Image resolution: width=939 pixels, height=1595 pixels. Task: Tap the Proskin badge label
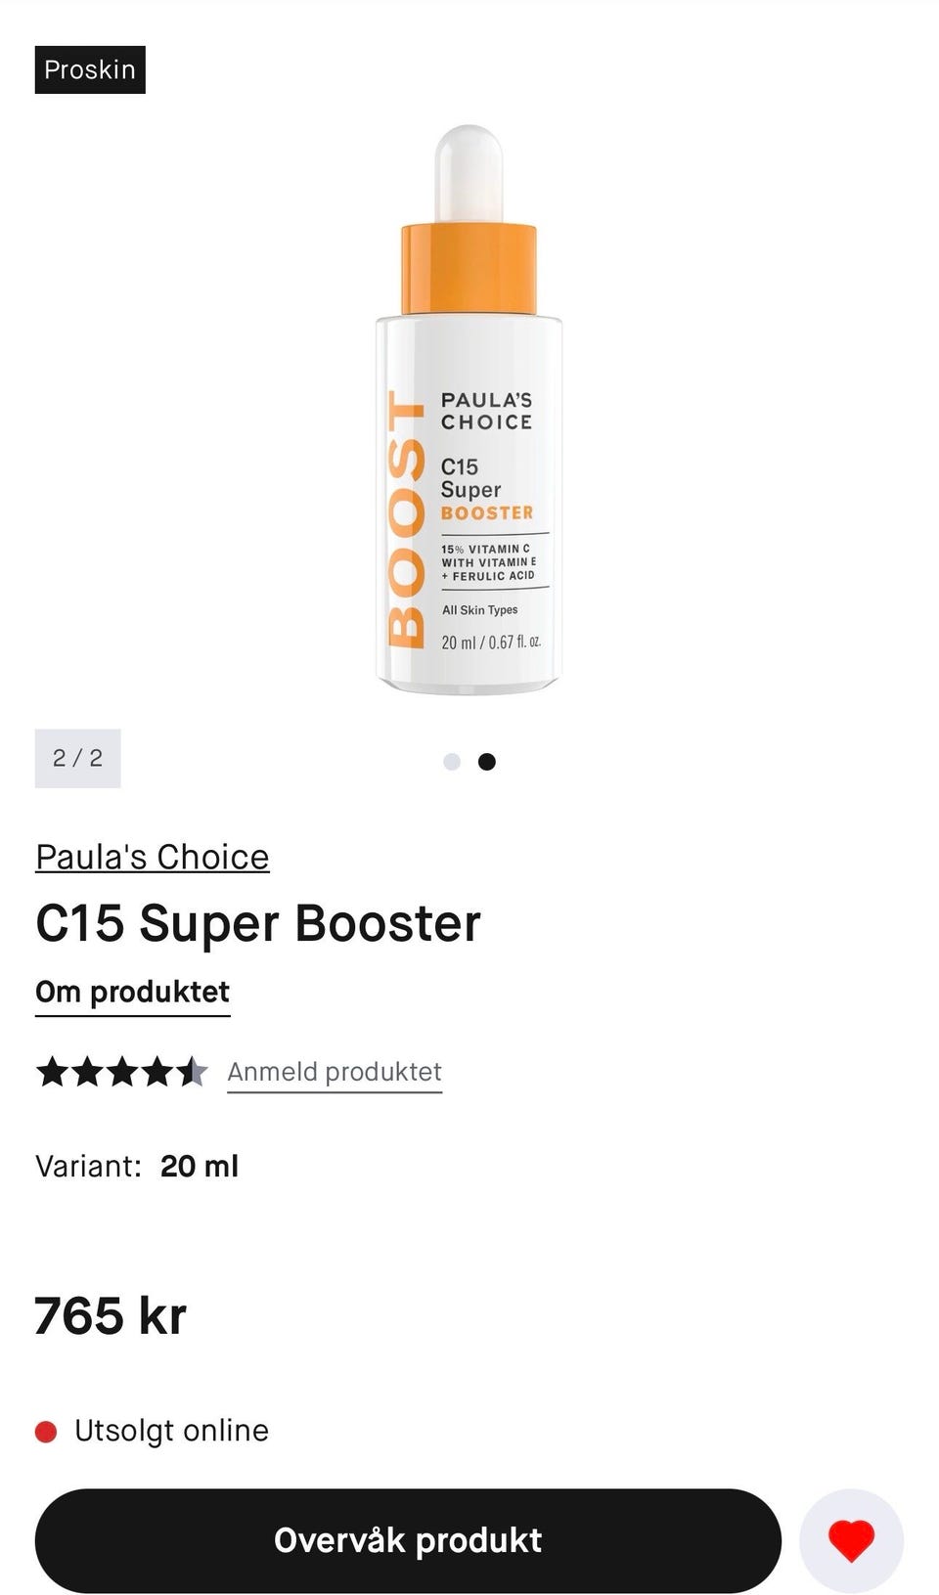click(90, 69)
